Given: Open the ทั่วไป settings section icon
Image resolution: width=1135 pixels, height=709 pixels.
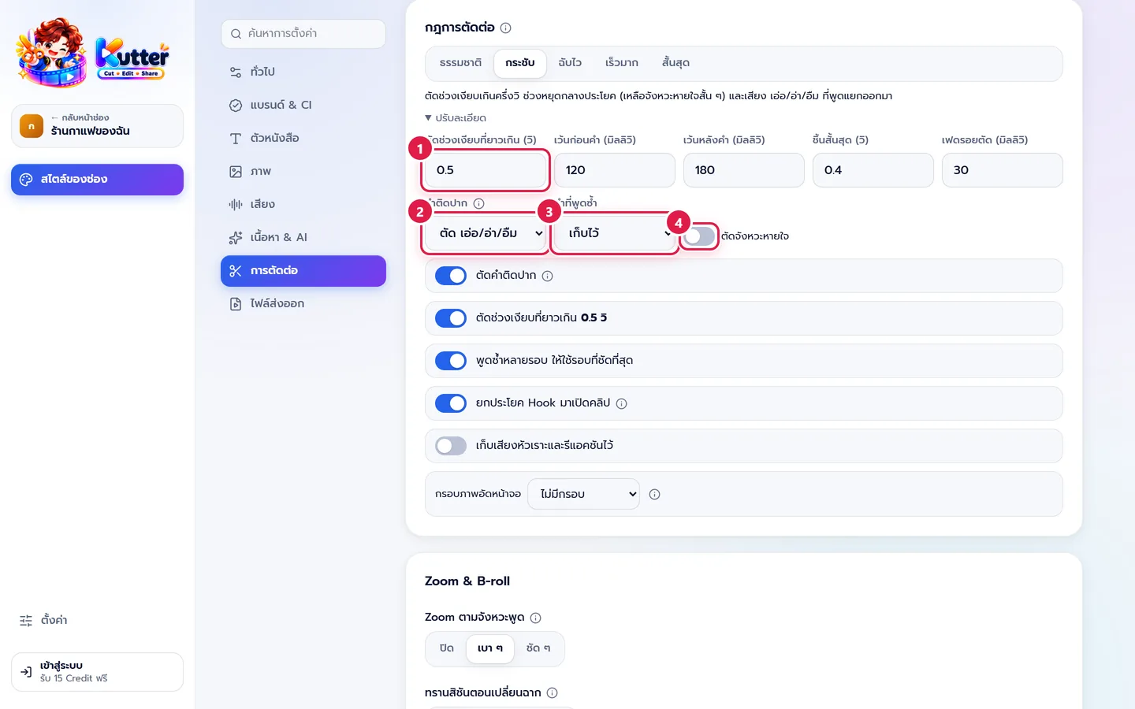Looking at the screenshot, I should pos(235,72).
